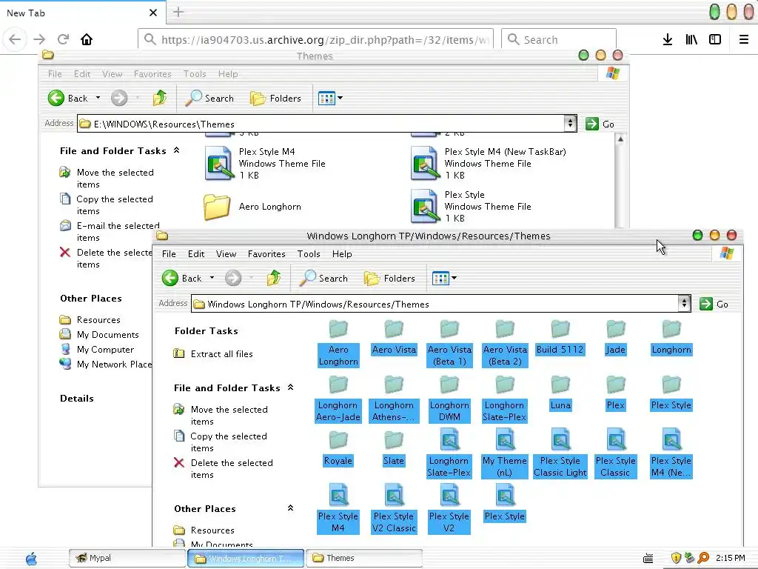Click Up folder icon in Themes window

pos(160,99)
